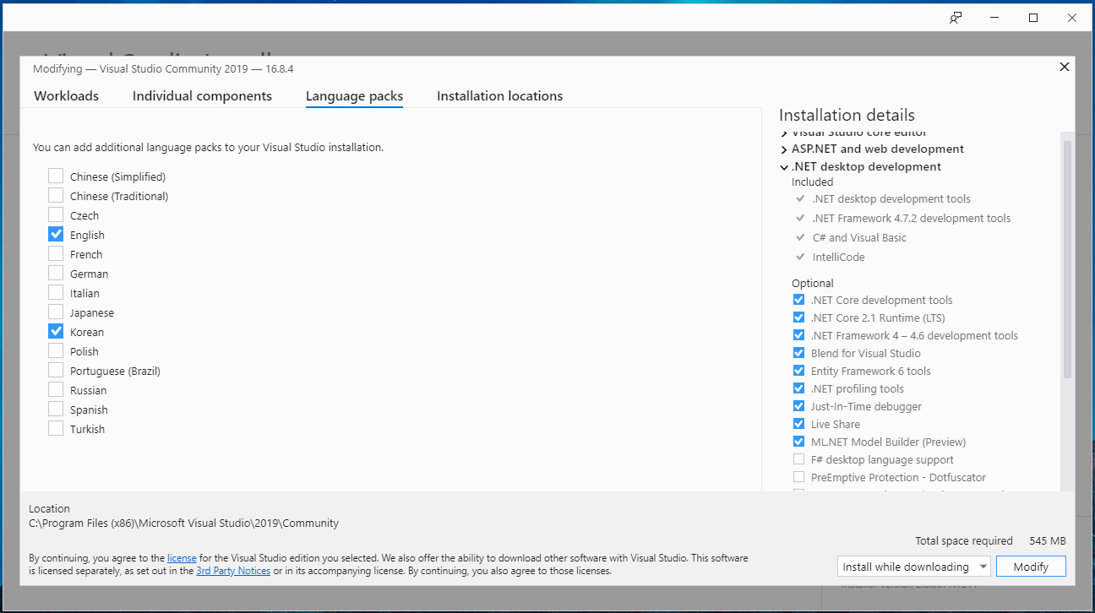Uncheck .NET Core 2.1 Runtime (LTS)
1095x613 pixels.
pyautogui.click(x=798, y=317)
